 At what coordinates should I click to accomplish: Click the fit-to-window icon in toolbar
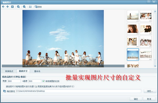pos(12,7)
